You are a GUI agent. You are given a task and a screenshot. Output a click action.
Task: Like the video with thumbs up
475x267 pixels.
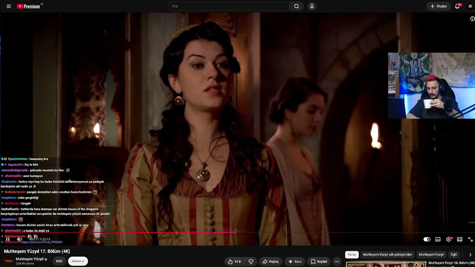tap(235, 261)
